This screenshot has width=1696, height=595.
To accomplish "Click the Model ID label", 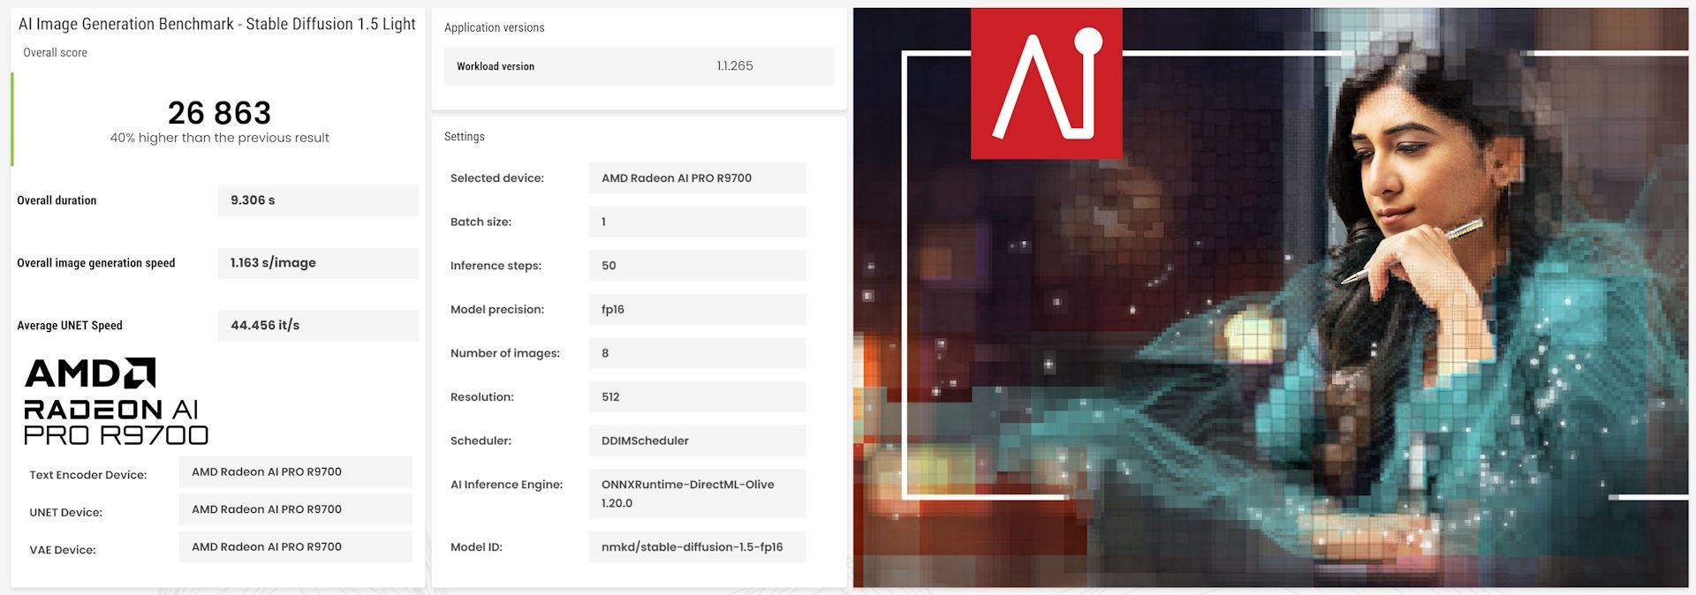I will pos(476,547).
